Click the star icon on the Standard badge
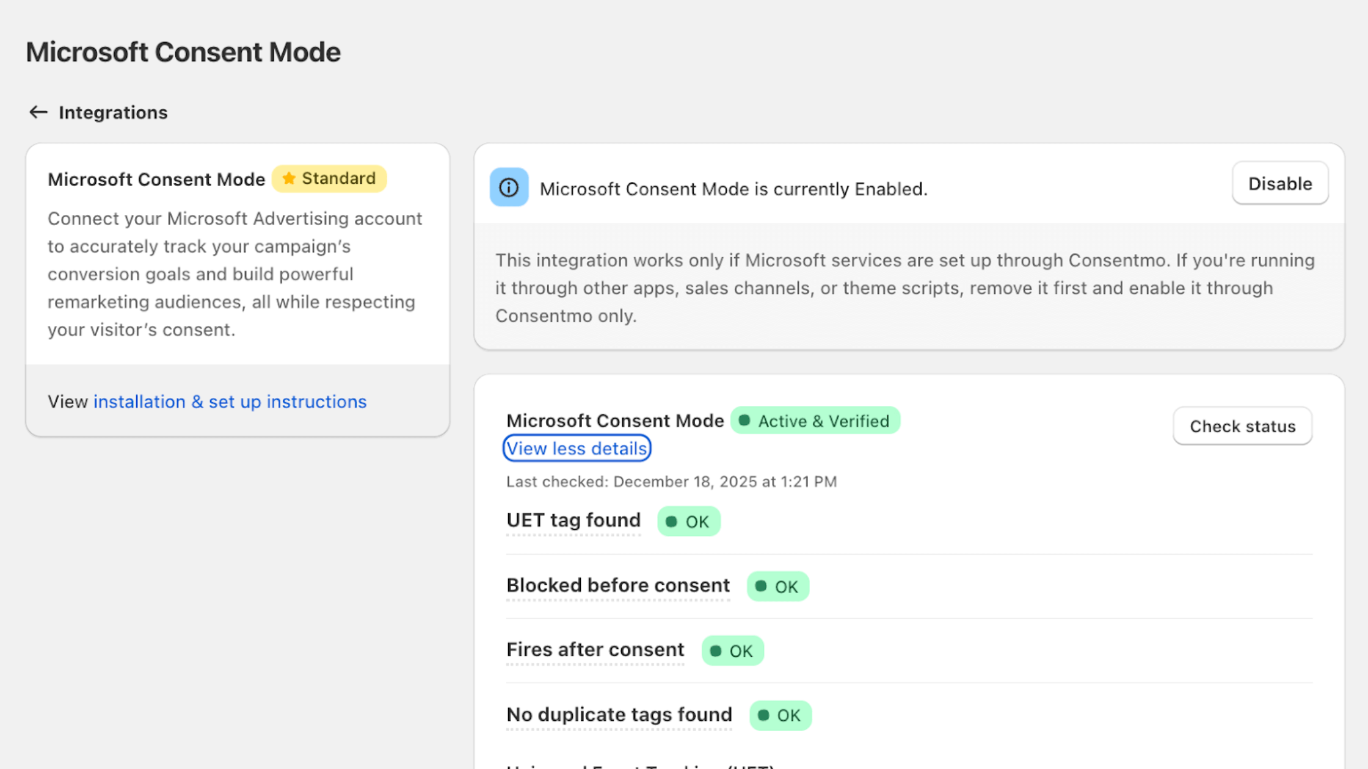Screen dimensions: 1368x769 (288, 178)
